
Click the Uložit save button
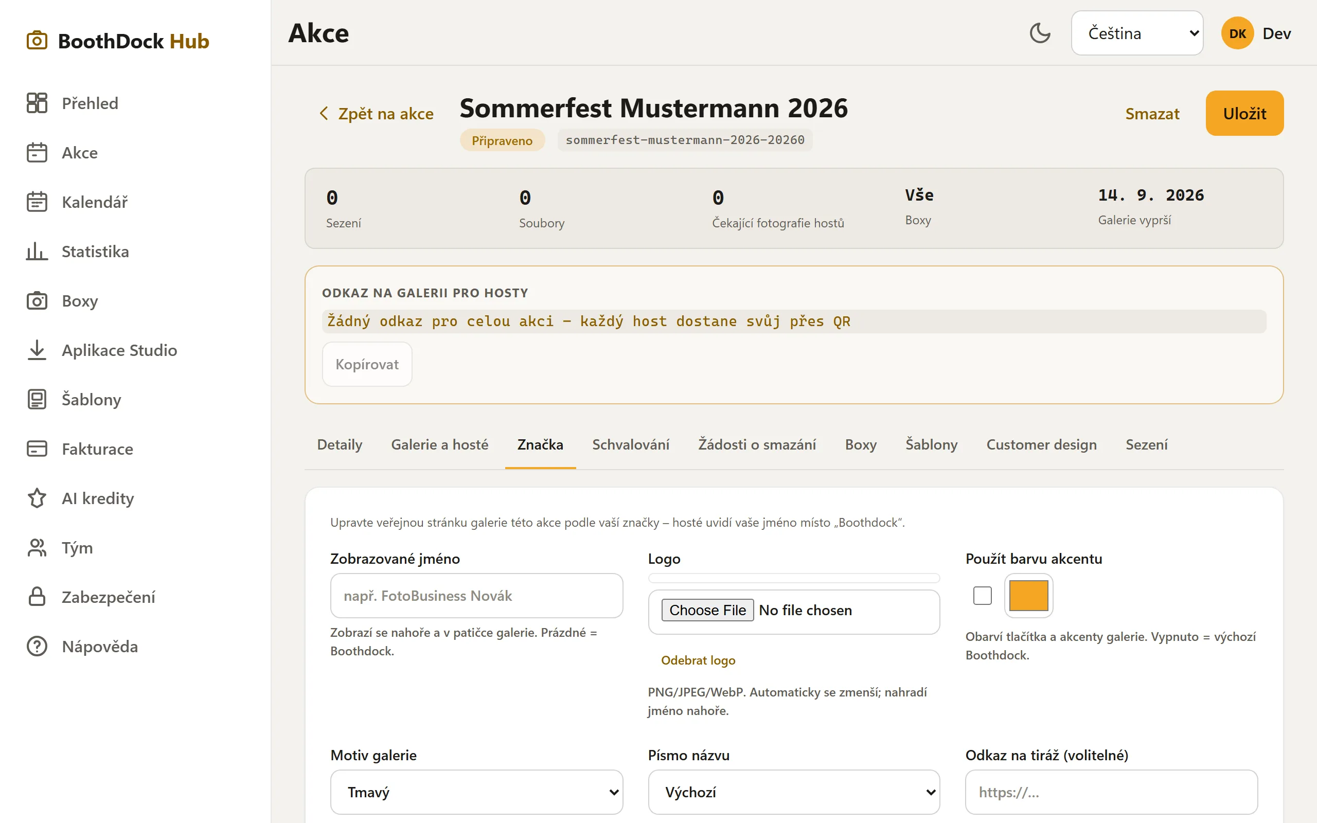point(1244,113)
